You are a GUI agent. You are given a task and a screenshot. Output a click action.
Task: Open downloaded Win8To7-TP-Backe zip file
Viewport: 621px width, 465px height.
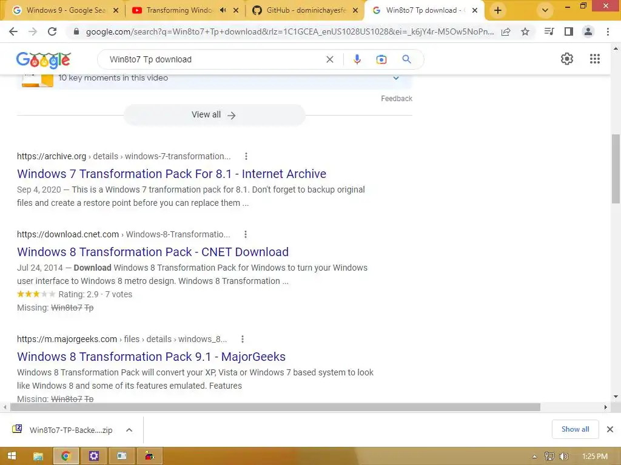tap(63, 430)
